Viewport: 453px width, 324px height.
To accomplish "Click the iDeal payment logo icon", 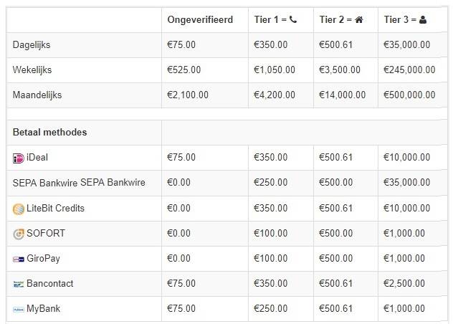I will point(19,158).
